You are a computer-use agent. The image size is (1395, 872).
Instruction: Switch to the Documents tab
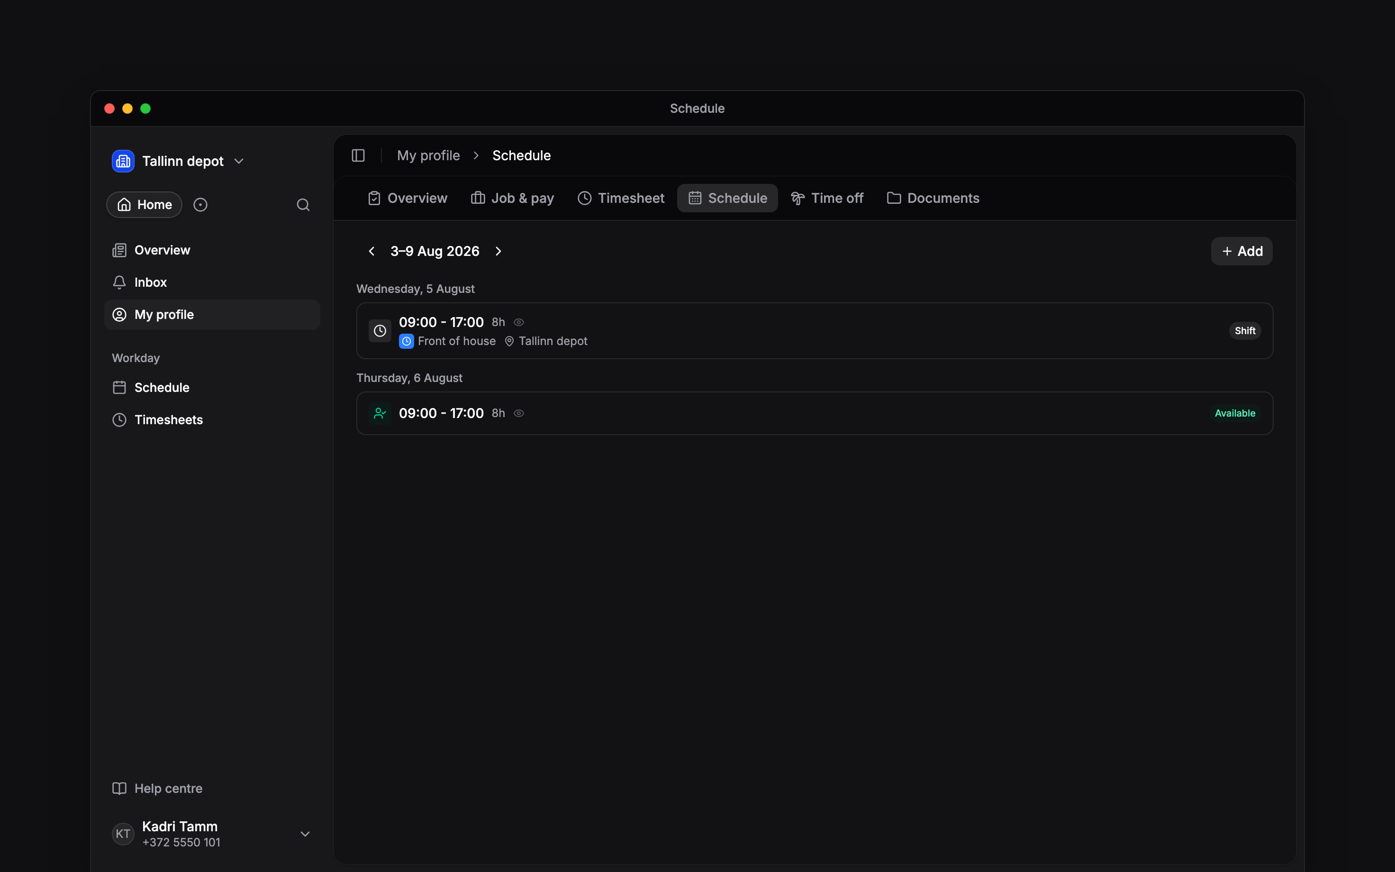click(933, 199)
